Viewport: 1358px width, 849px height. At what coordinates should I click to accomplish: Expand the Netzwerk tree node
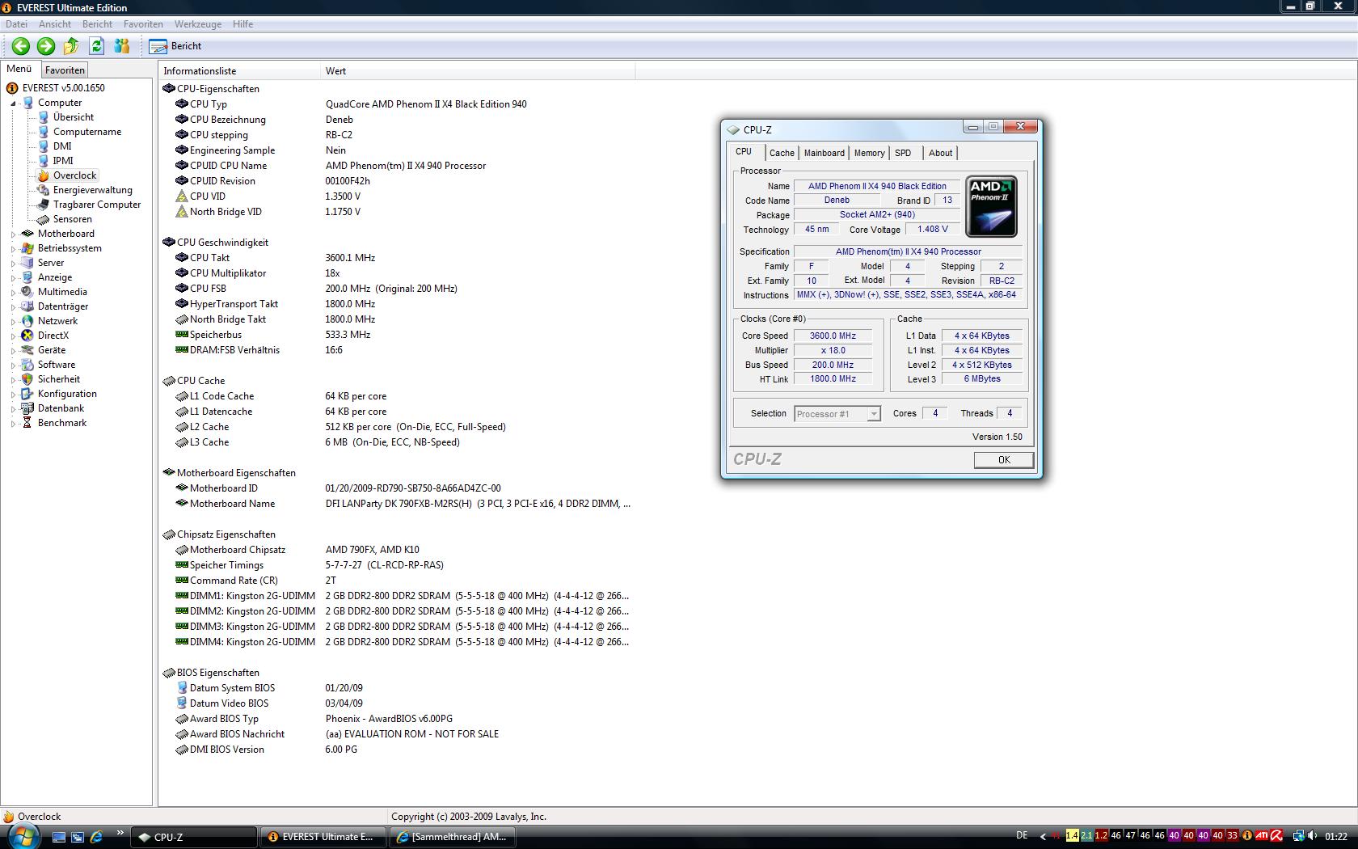[13, 322]
